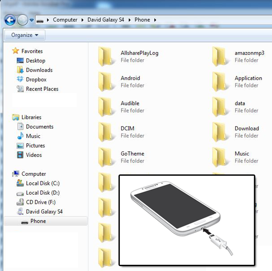
Task: Select Computer in navigation pane
Action: click(34, 174)
